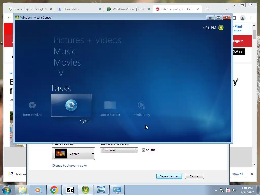Select the sync task tile
The image size is (260, 195).
[x=71, y=105]
